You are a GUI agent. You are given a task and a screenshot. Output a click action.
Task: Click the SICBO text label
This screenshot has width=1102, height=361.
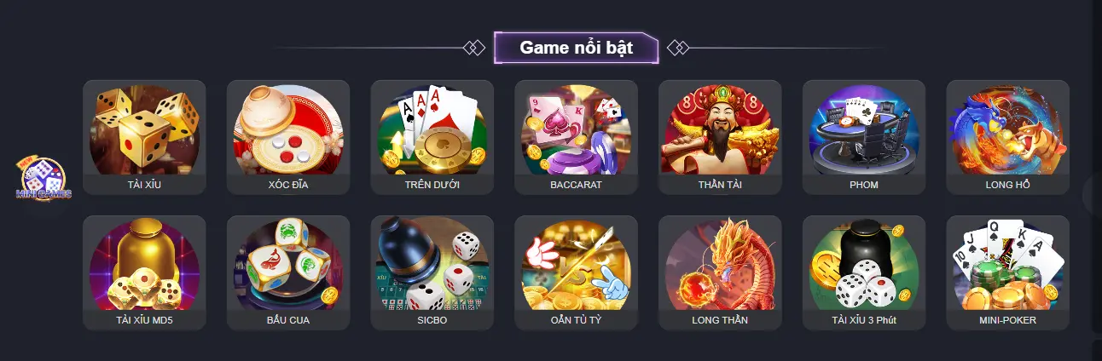(432, 320)
